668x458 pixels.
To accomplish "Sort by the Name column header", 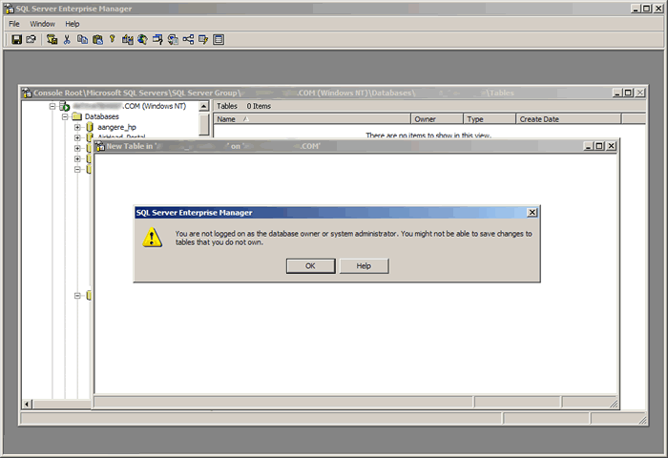I will point(312,119).
